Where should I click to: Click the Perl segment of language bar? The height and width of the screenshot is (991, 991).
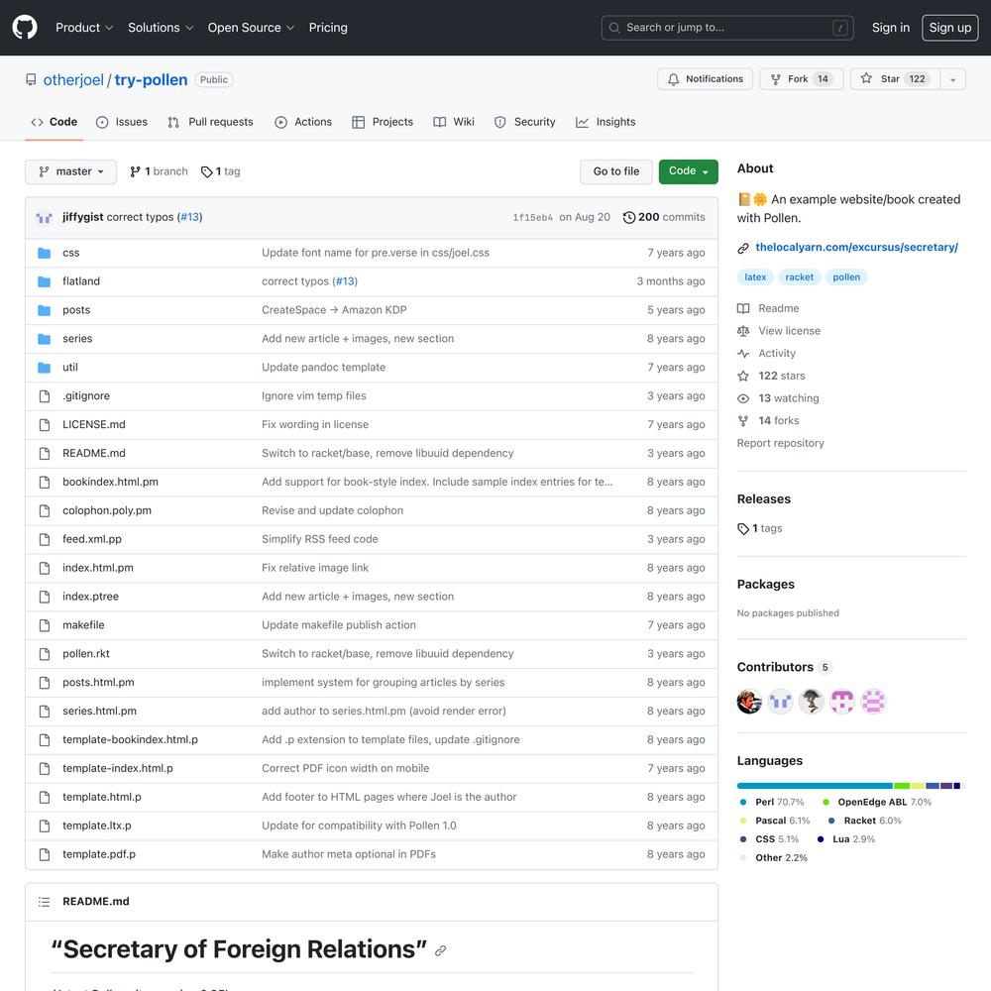point(816,786)
